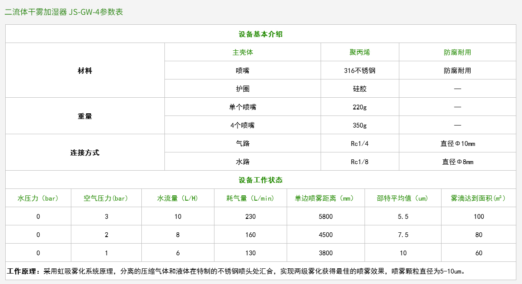Select the 5800 spray distance value
The width and height of the screenshot is (522, 284).
[325, 217]
